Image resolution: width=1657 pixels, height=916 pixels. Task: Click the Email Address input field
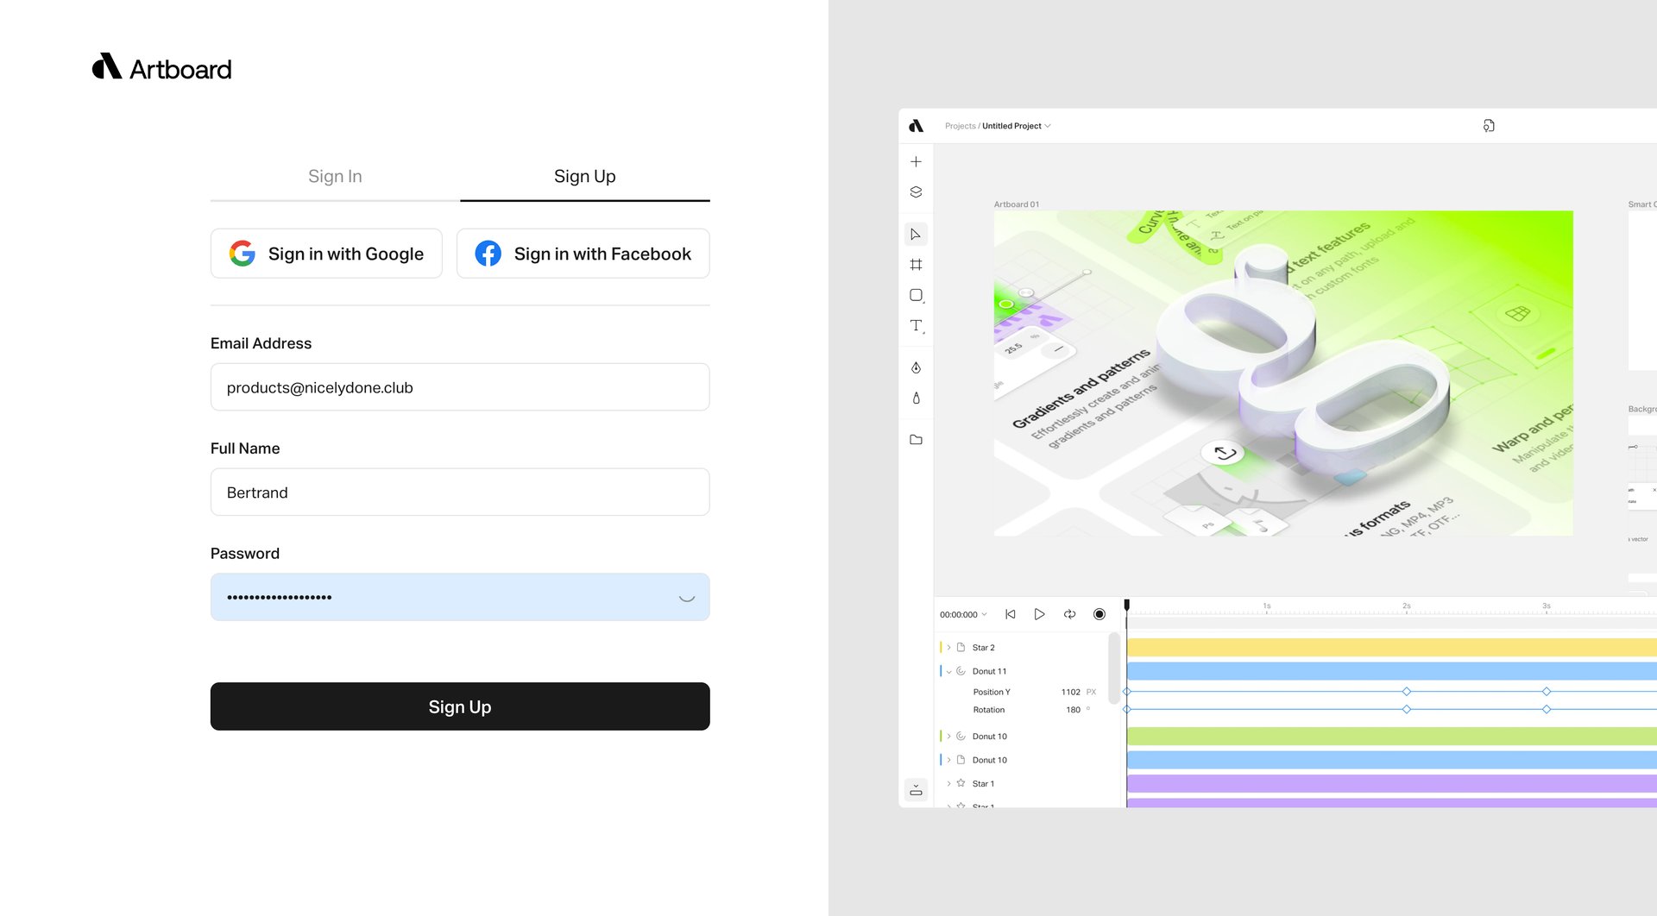pyautogui.click(x=460, y=387)
